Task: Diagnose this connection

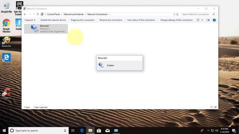Action: pos(83,20)
